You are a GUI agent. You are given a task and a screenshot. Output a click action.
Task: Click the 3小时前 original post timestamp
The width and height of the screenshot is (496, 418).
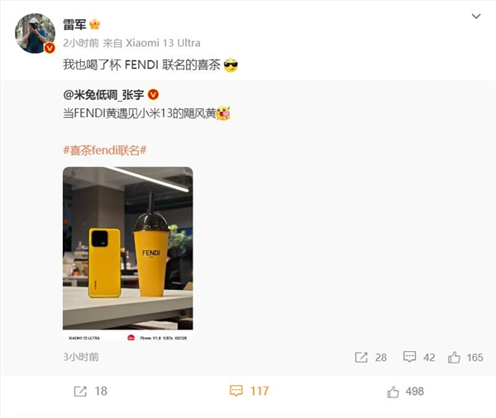tap(81, 357)
